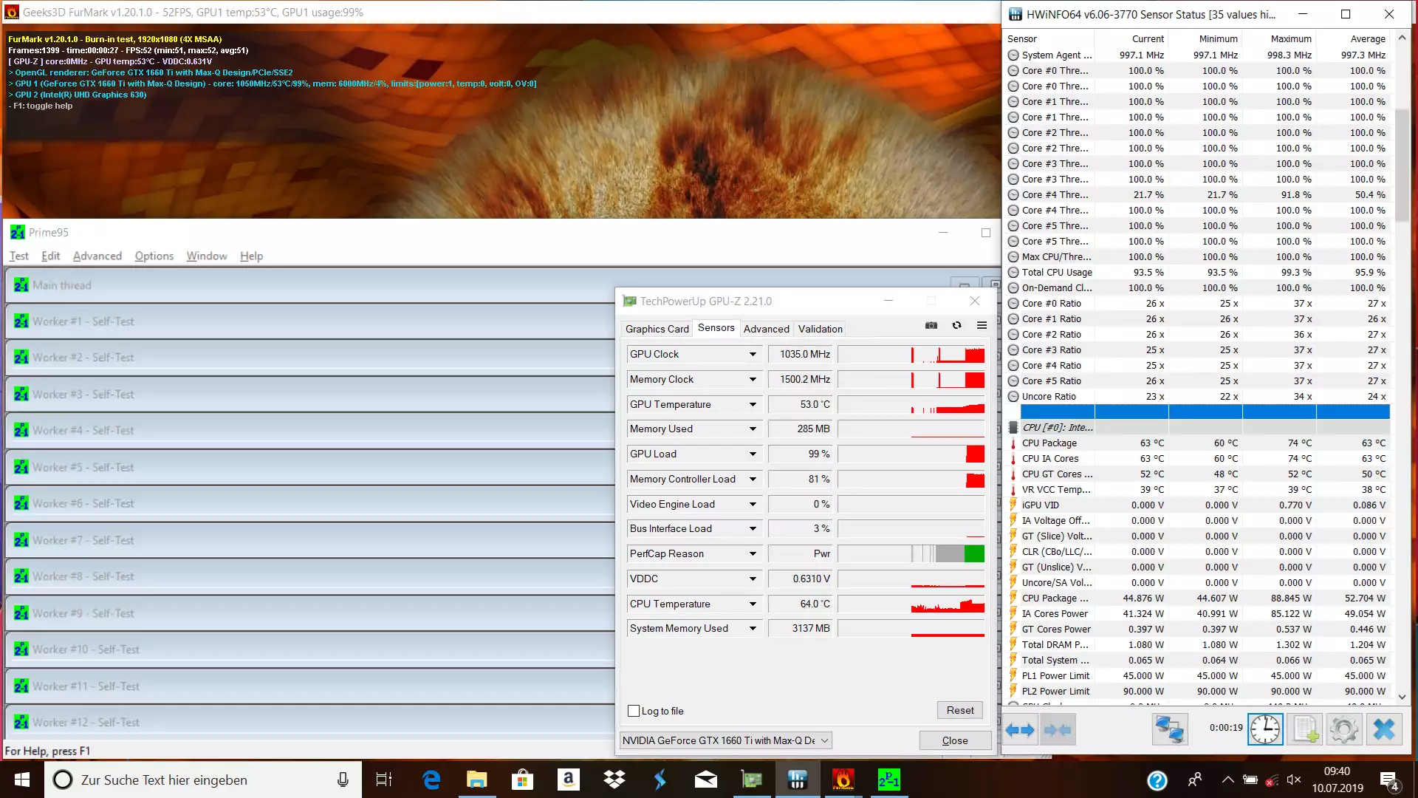
Task: Click the HWiNFO reset clock icon
Action: [x=1265, y=730]
